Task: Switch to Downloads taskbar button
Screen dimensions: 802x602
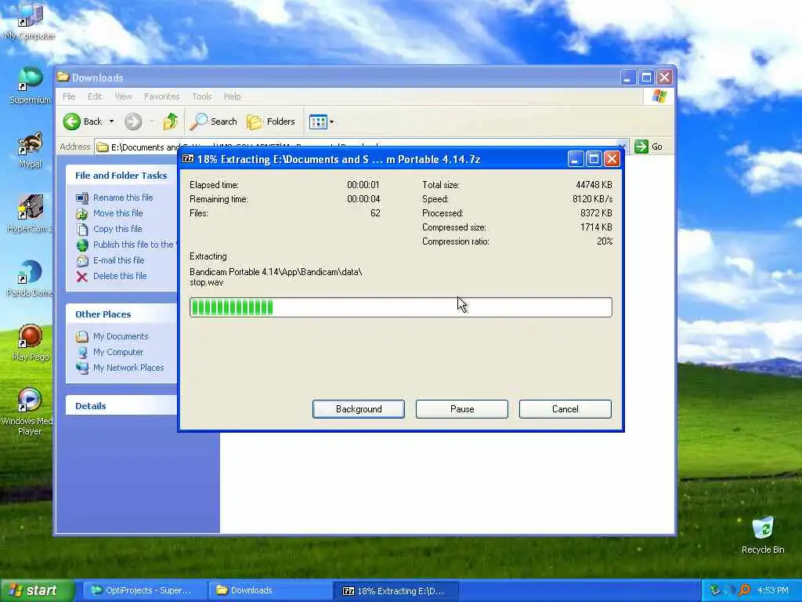Action: coord(270,591)
